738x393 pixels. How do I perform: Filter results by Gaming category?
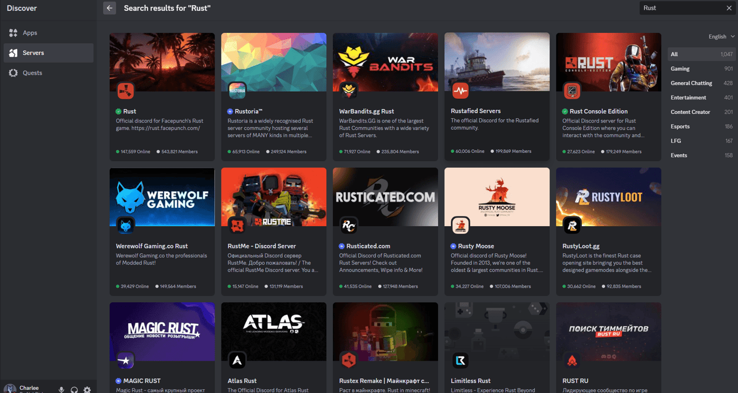point(701,69)
